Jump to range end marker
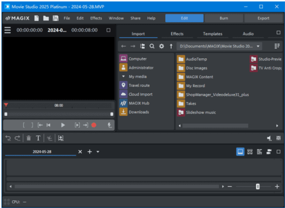 point(86,125)
